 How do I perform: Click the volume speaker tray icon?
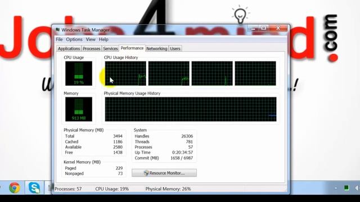357,188
